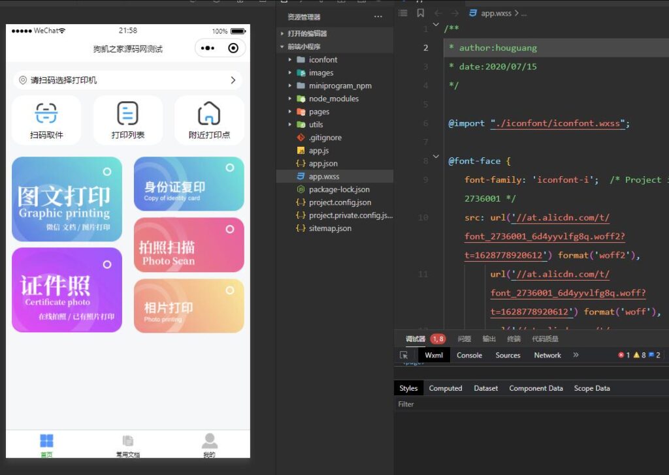Viewport: 669px width, 475px height.
Task: Expand the 打开的编辑器 section
Action: (x=307, y=33)
